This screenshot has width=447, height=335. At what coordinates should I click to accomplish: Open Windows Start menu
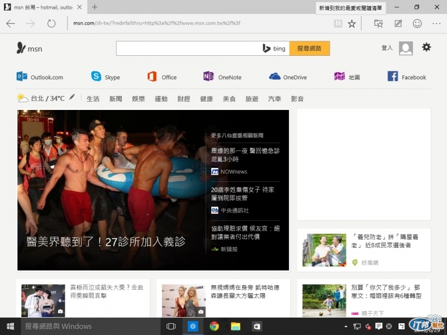(10, 326)
